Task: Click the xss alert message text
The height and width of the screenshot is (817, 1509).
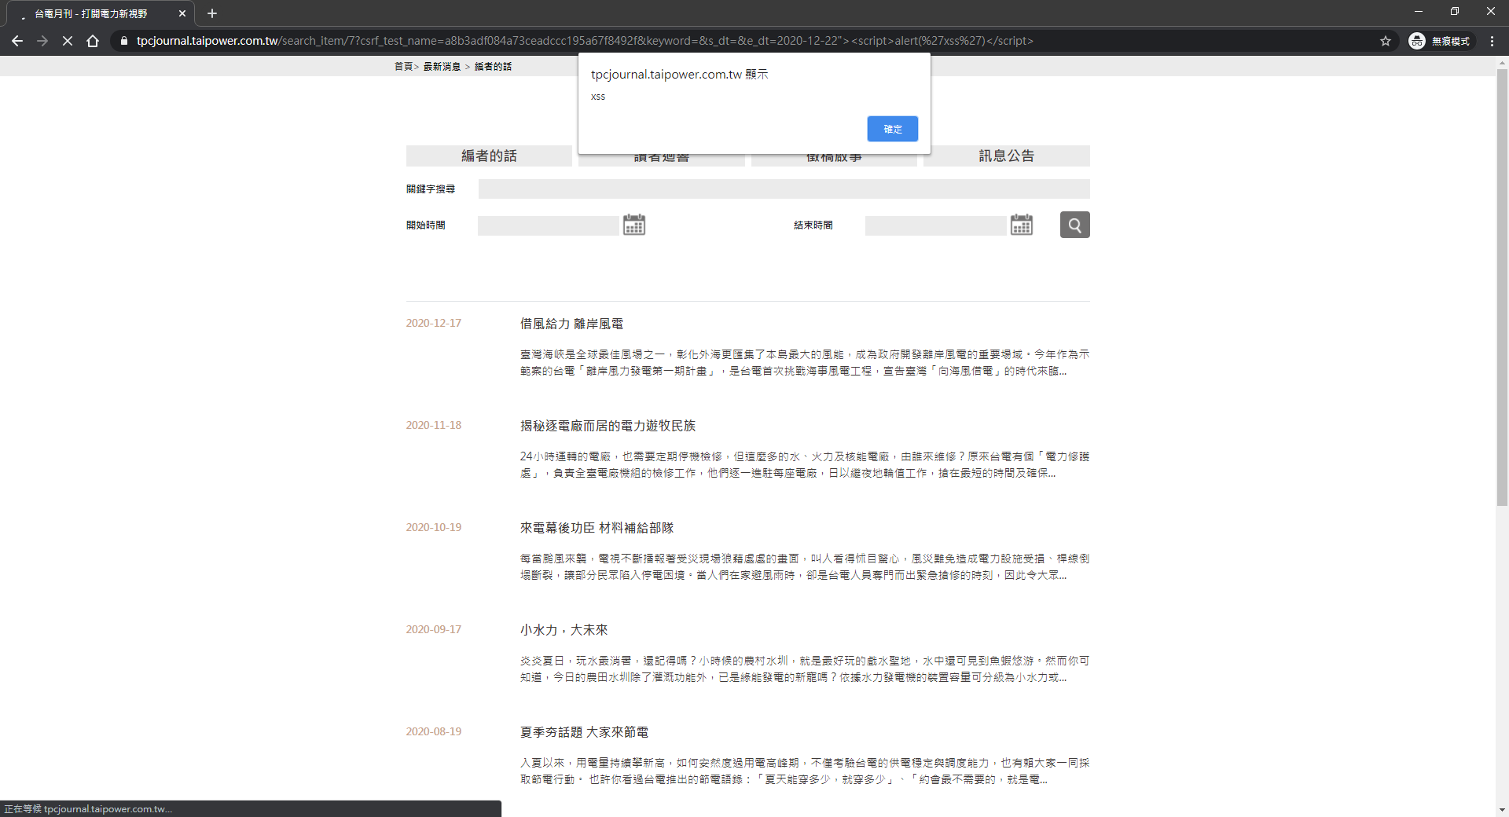Action: 598,97
